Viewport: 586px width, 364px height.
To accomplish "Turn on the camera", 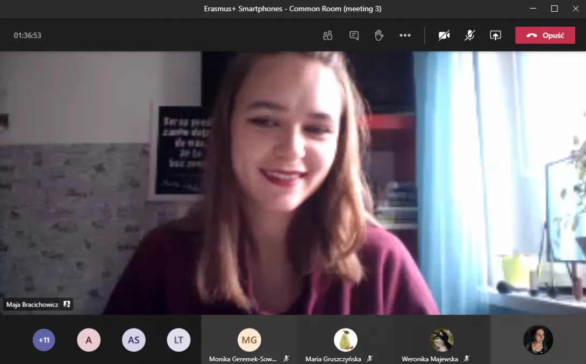I will click(x=444, y=35).
